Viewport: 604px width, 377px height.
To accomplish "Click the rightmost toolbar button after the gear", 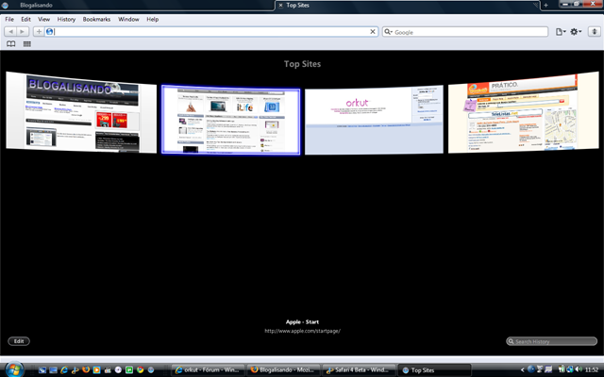I will point(595,32).
